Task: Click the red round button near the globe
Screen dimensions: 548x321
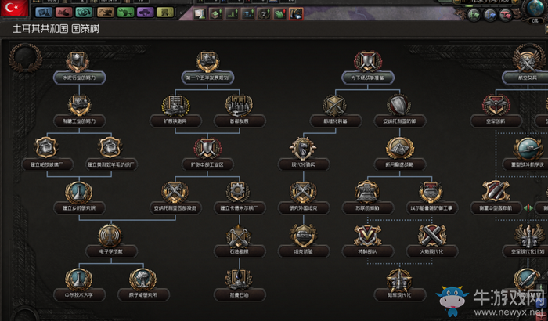Action: point(506,15)
